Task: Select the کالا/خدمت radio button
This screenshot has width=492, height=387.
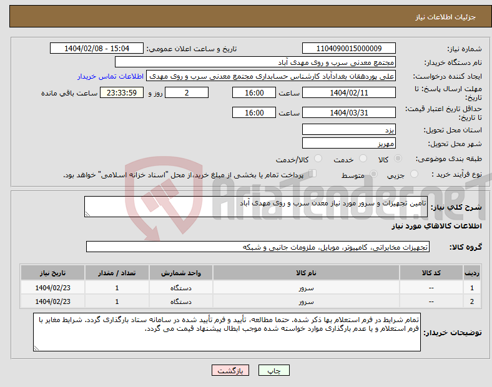Action: 318,159
